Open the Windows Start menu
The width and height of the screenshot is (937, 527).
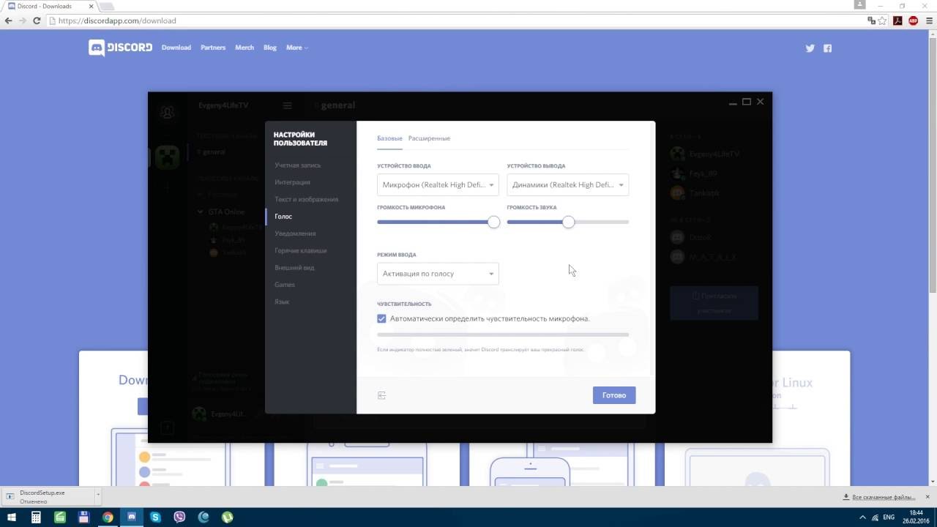[x=11, y=517]
